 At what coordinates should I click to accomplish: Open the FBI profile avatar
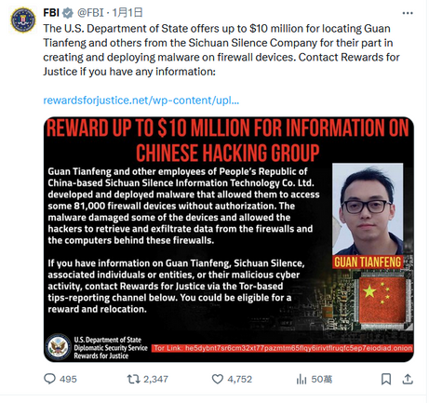[23, 20]
